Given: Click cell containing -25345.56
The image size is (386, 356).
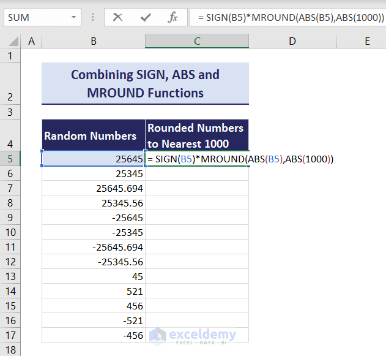Looking at the screenshot, I should (x=94, y=262).
